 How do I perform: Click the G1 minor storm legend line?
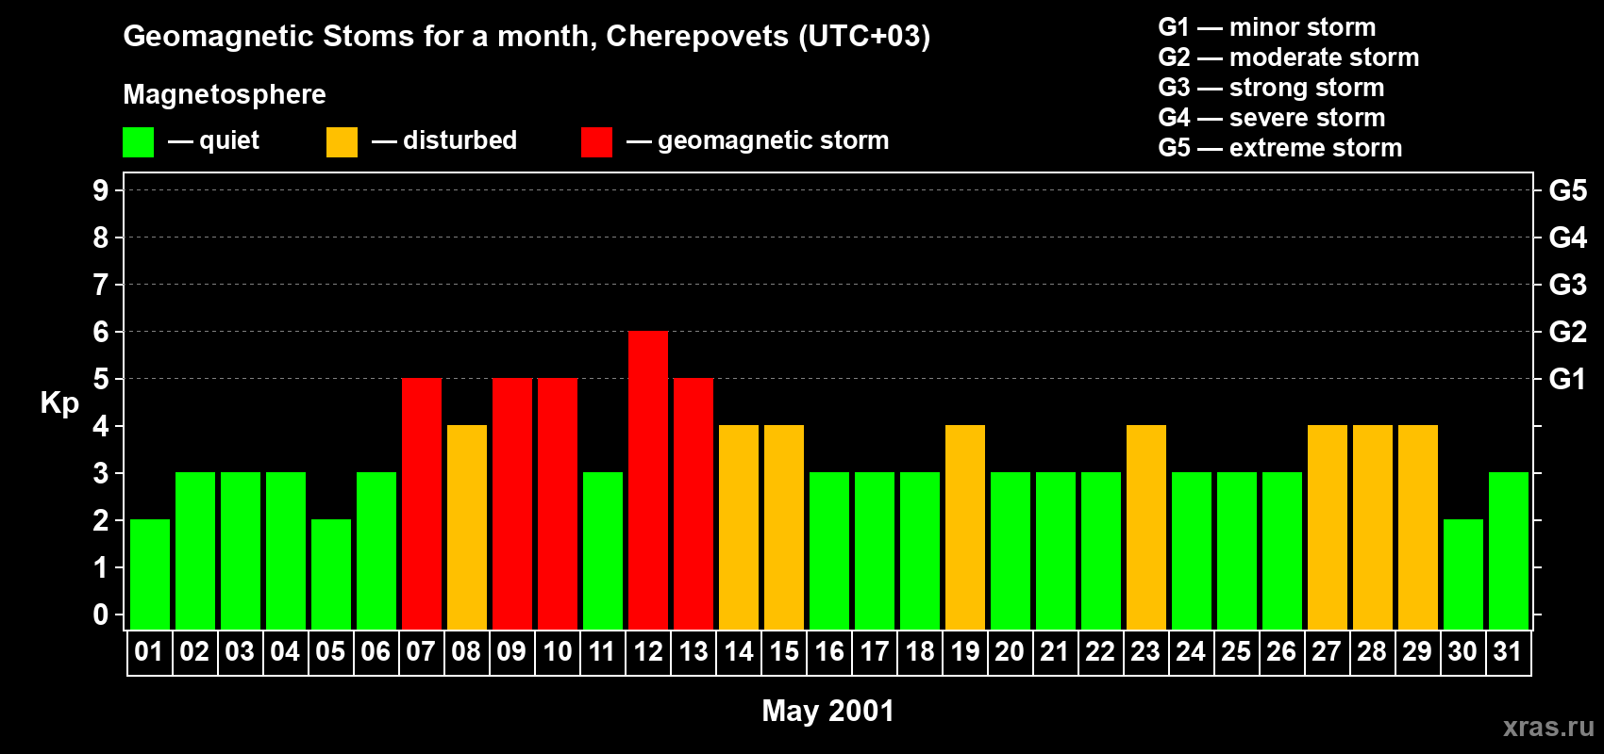[x=1267, y=27]
